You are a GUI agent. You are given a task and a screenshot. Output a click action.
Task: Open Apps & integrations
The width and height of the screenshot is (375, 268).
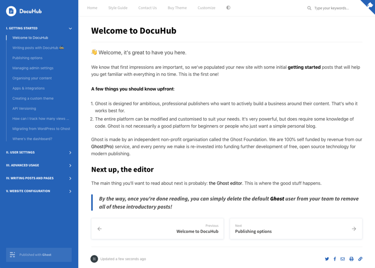[x=28, y=88]
